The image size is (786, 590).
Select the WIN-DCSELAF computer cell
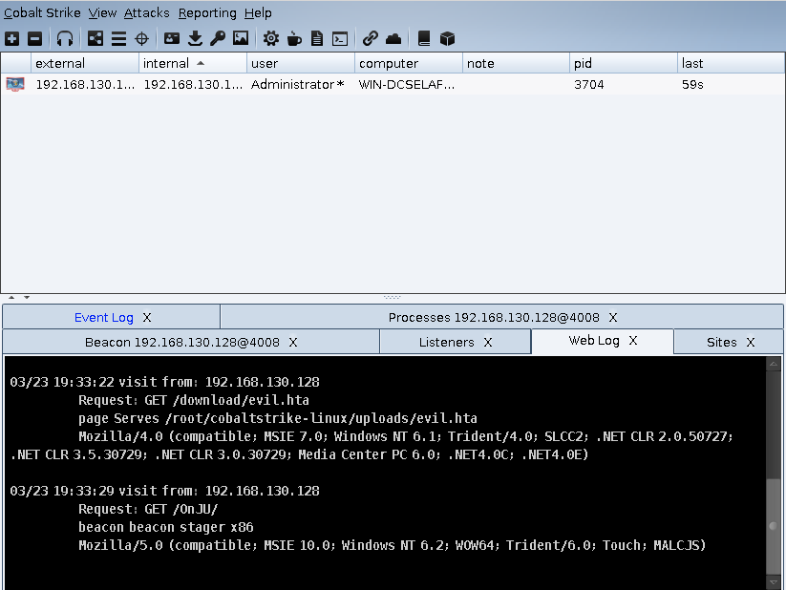pos(407,84)
